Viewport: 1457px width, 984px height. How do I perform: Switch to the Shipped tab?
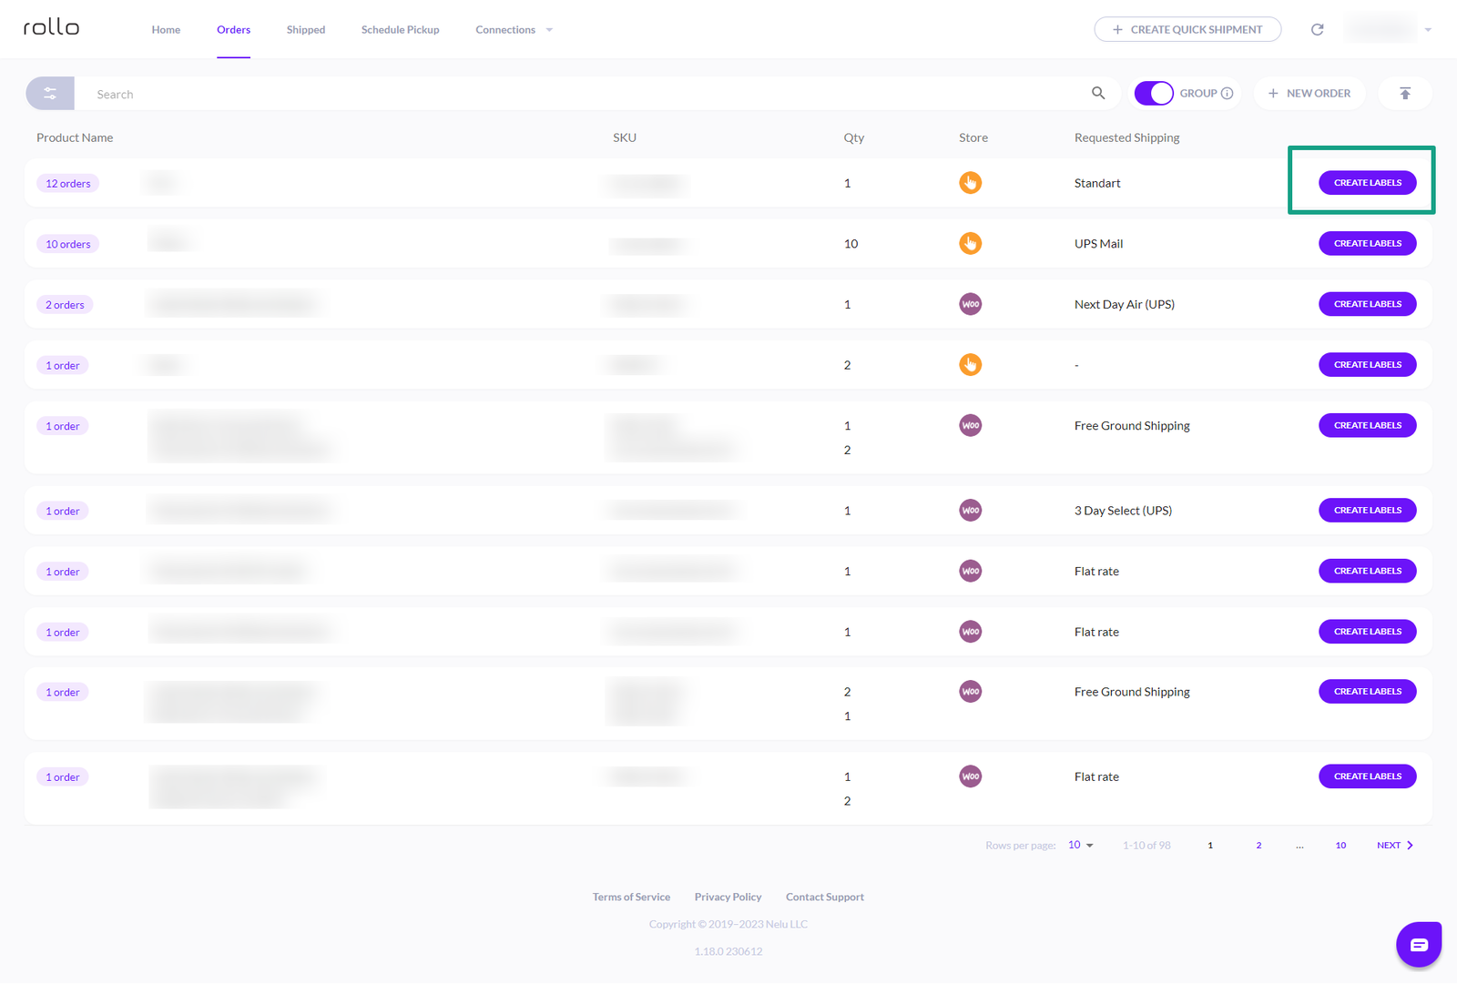pyautogui.click(x=305, y=30)
